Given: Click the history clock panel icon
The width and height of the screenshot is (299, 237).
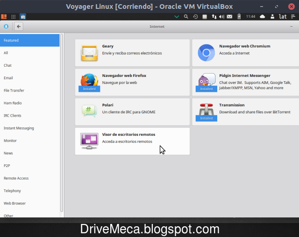Looking at the screenshot, I should (x=195, y=17).
